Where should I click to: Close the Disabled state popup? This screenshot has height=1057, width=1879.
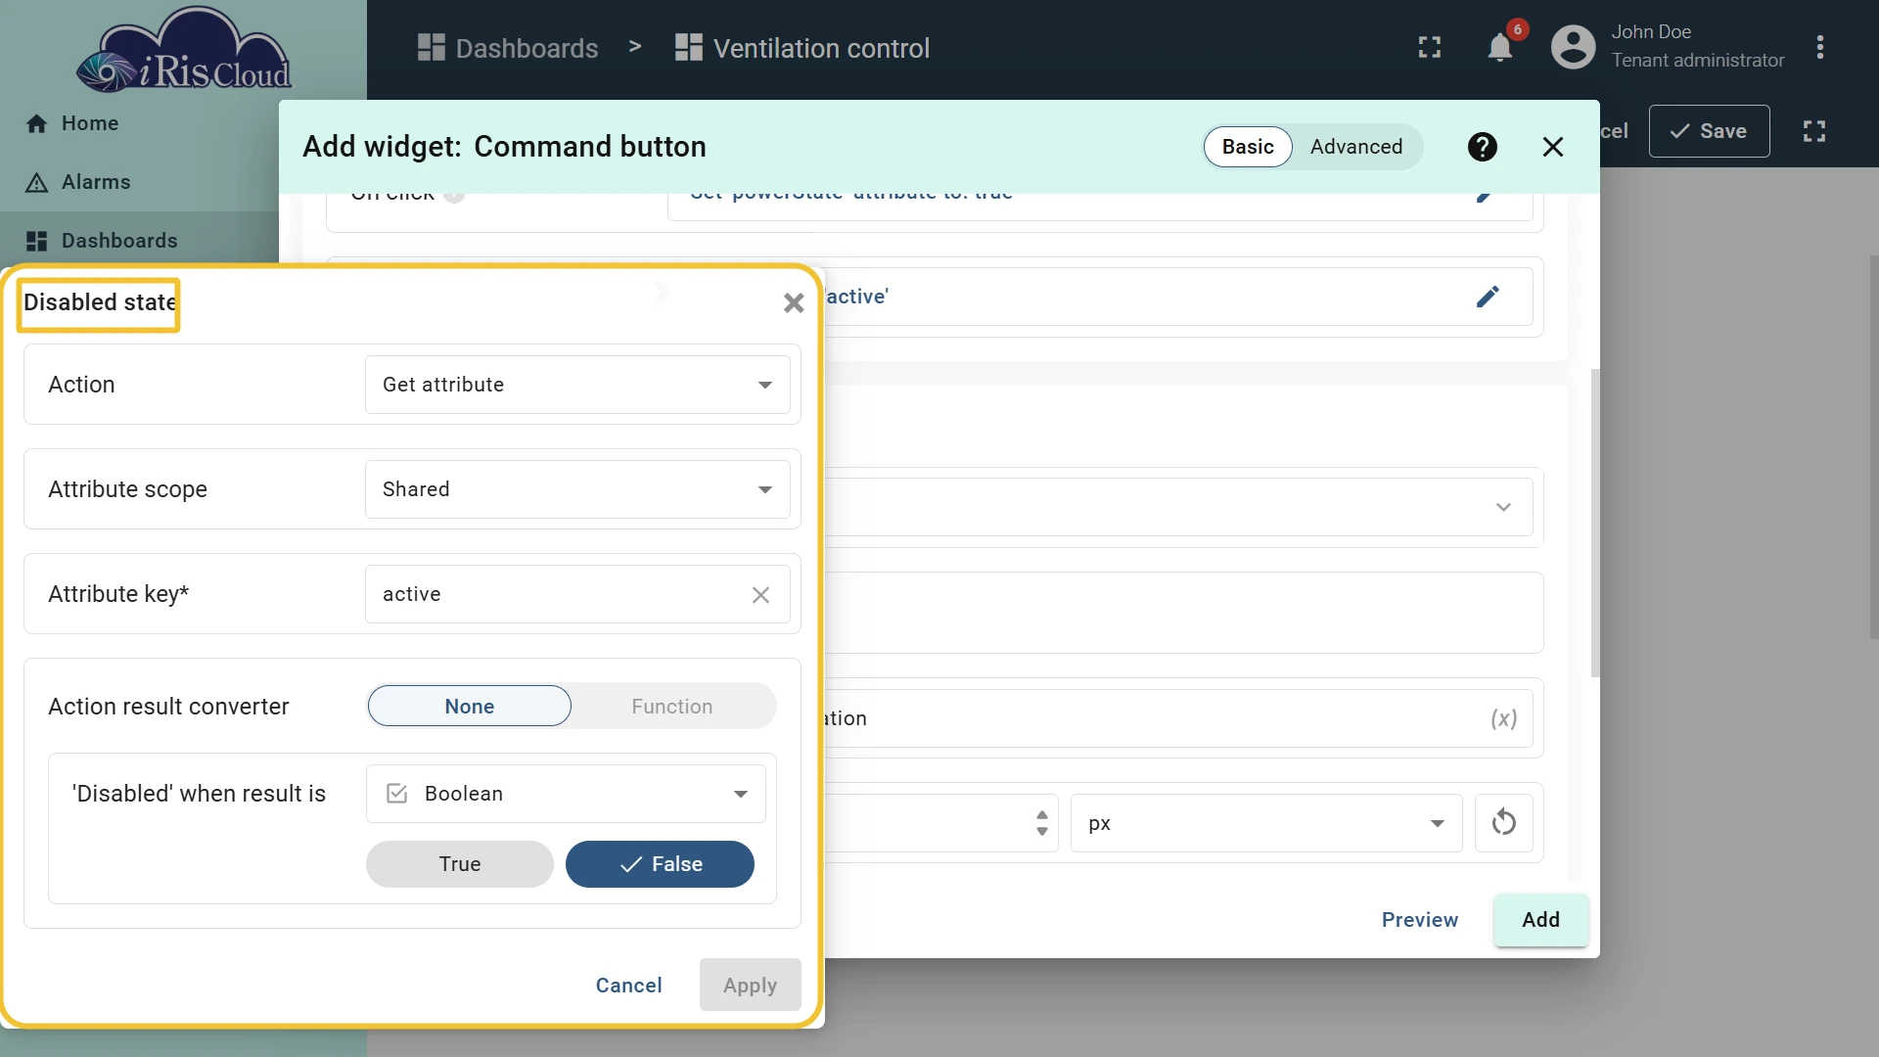(794, 303)
